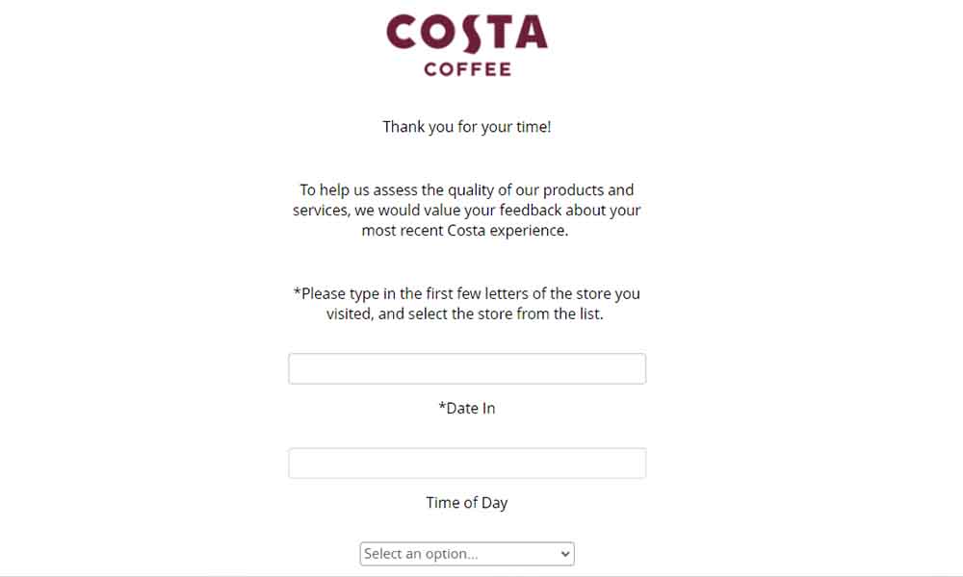Click 'most recent Costa experience' text line
The width and height of the screenshot is (963, 577).
pyautogui.click(x=465, y=231)
